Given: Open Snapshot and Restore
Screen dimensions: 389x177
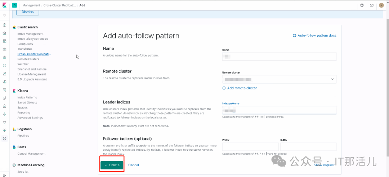Looking at the screenshot, I should (32, 69).
